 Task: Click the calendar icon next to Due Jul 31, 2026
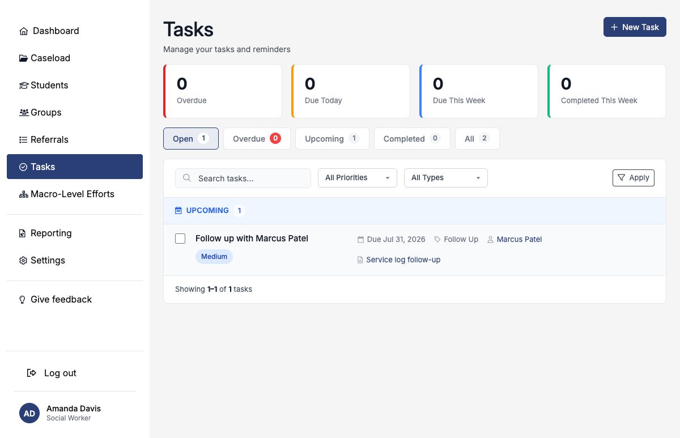pos(360,240)
